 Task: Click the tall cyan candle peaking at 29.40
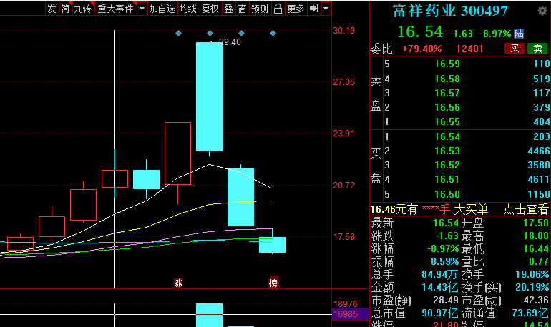pos(209,96)
